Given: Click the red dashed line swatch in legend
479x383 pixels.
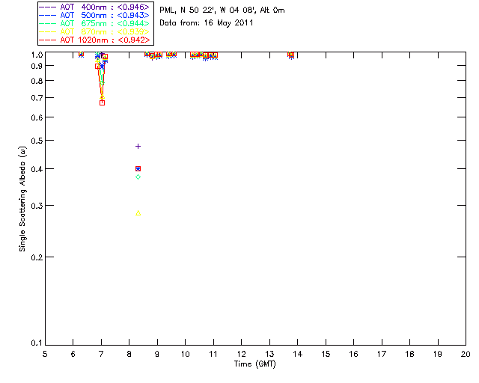Looking at the screenshot, I should (48, 40).
